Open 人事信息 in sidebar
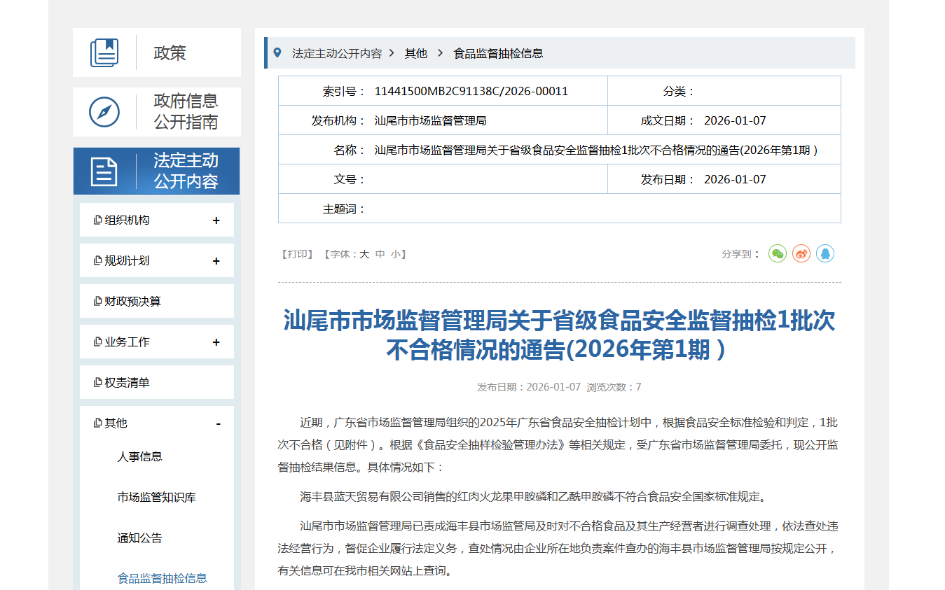Image resolution: width=945 pixels, height=590 pixels. 139,456
